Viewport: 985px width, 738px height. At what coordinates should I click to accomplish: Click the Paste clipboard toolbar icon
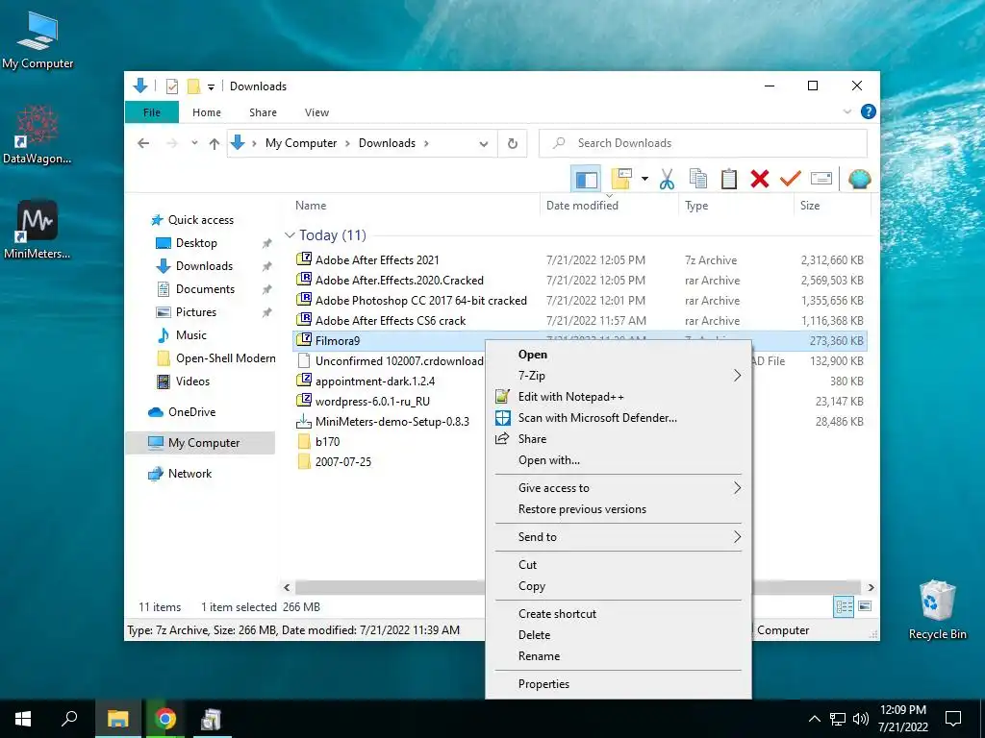[x=729, y=180]
